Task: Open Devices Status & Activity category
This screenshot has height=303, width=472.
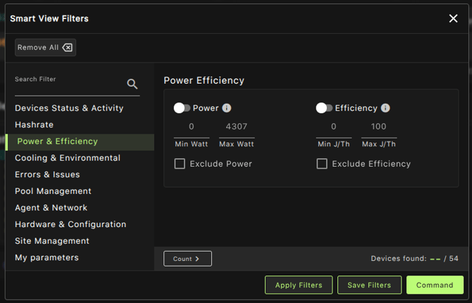Action: click(x=69, y=108)
